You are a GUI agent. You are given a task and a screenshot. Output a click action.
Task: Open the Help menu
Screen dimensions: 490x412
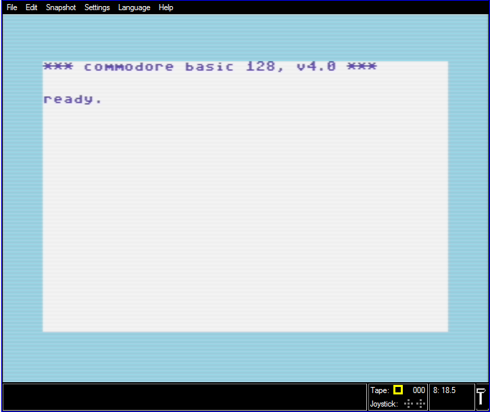coord(166,7)
